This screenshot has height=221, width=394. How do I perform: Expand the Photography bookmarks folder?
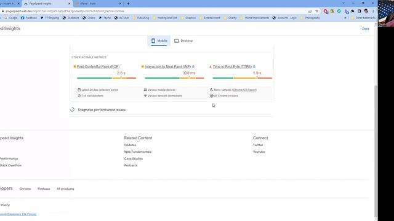[x=310, y=18]
